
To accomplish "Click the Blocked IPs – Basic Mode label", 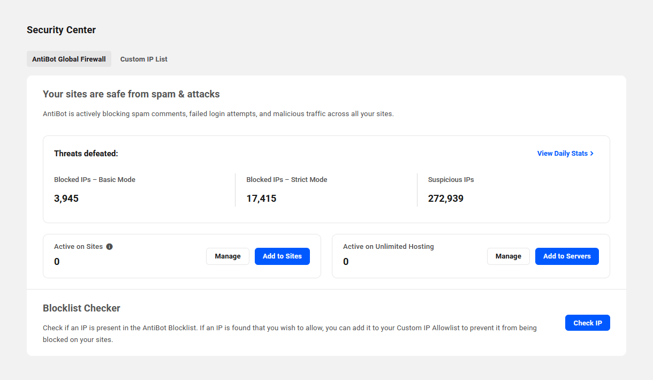I will (x=95, y=180).
